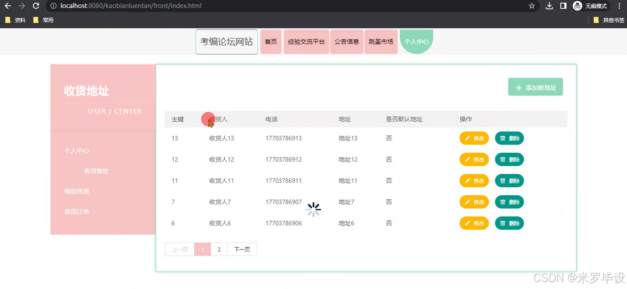Click the 地址12 cell
This screenshot has width=627, height=289.
348,160
